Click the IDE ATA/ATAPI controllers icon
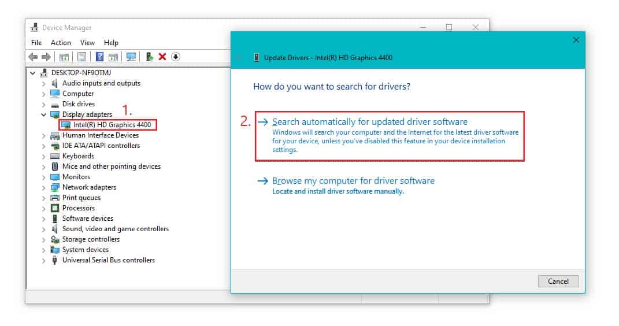This screenshot has height=326, width=619. tap(55, 146)
